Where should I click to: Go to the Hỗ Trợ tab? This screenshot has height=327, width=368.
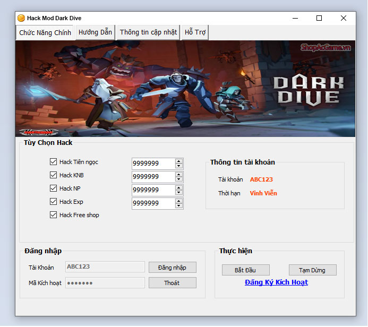[195, 32]
